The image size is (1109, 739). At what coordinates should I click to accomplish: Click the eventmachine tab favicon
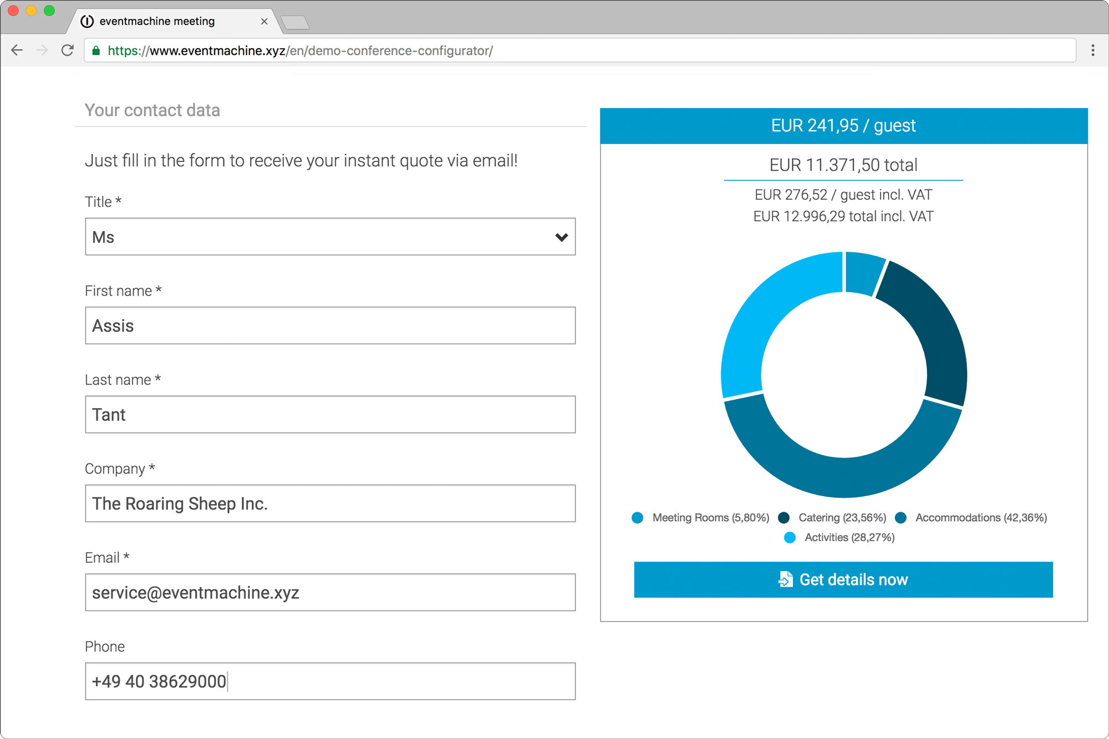[87, 21]
